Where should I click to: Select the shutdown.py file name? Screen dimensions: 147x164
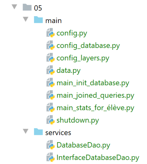[78, 120]
